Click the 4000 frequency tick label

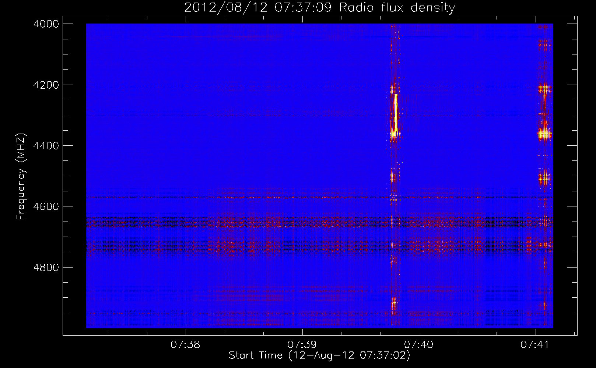click(x=46, y=24)
